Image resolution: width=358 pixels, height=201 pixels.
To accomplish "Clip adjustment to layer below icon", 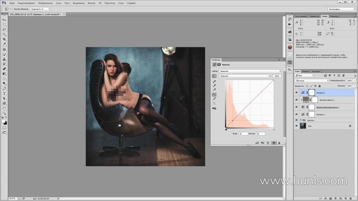I will [x=257, y=143].
